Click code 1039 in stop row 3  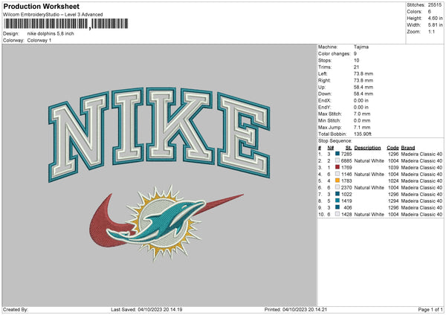(393, 167)
